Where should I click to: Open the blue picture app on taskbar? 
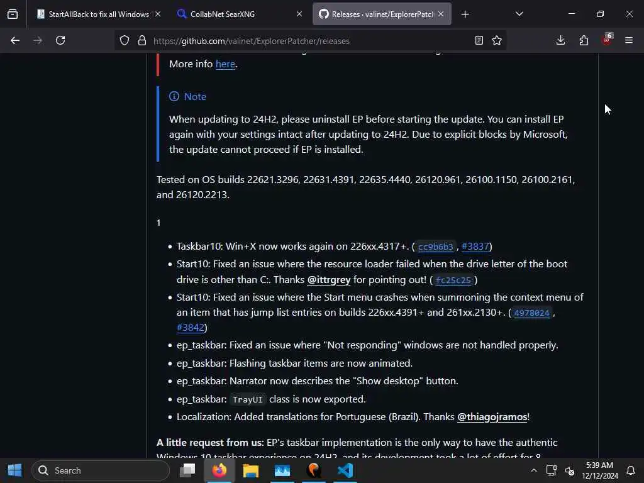point(282,470)
